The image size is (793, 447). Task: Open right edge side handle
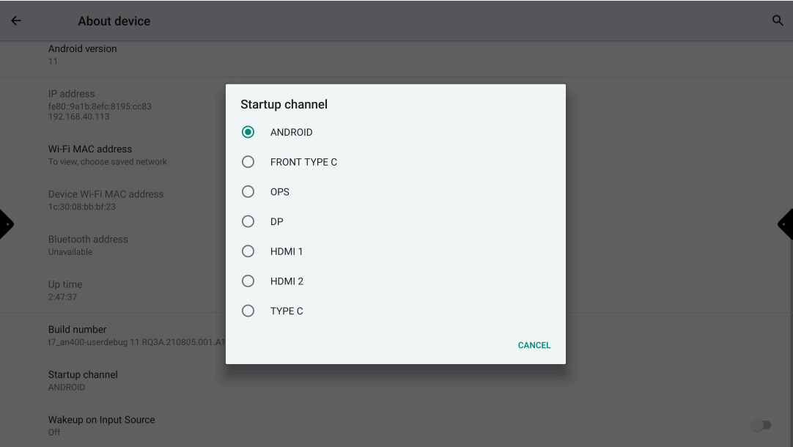pos(786,224)
